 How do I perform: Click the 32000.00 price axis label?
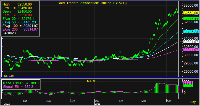coord(191,22)
